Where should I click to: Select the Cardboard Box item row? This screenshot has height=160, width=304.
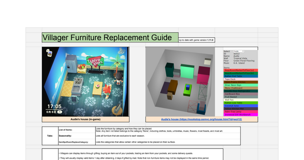click(241, 94)
